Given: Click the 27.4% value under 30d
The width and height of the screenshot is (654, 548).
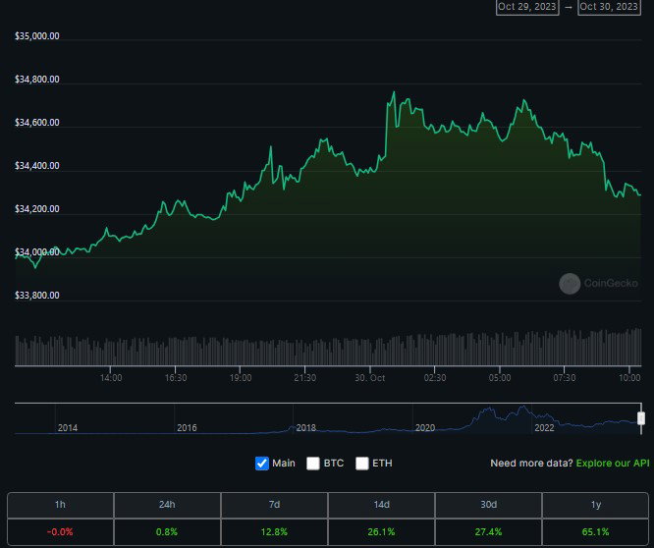Looking at the screenshot, I should (488, 532).
